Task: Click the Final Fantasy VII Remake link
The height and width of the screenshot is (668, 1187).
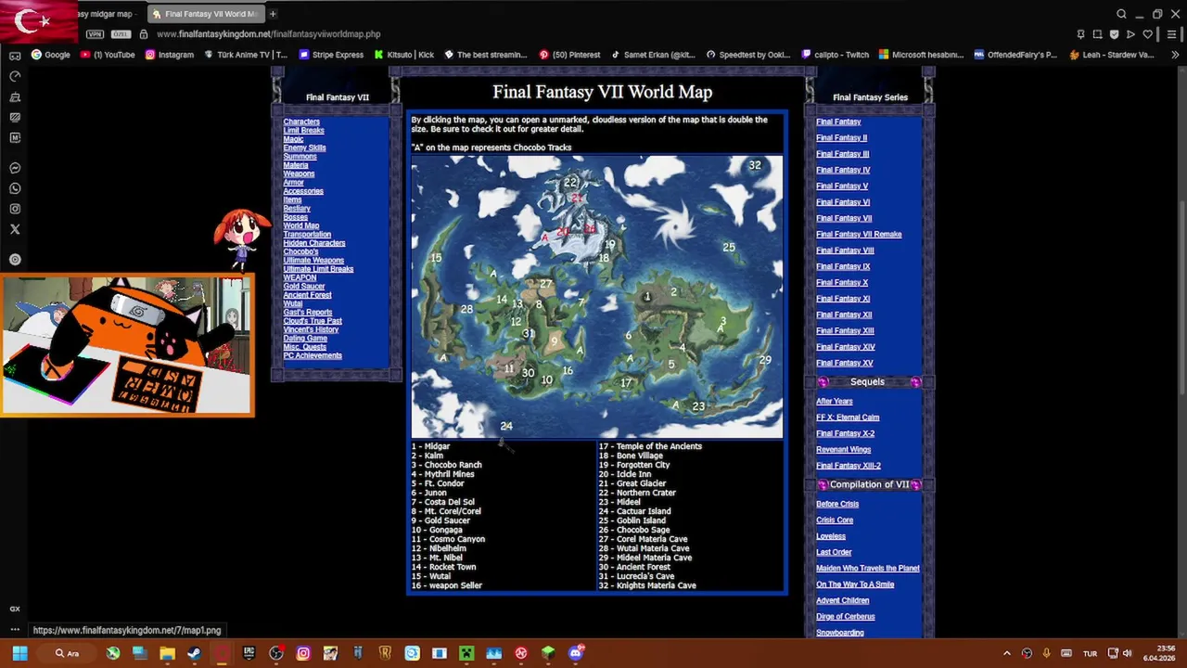Action: click(x=859, y=235)
